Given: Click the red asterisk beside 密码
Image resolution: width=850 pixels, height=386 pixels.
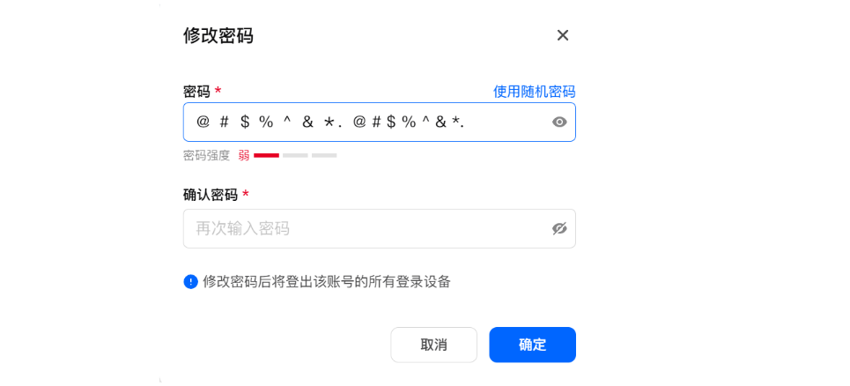Looking at the screenshot, I should [218, 91].
